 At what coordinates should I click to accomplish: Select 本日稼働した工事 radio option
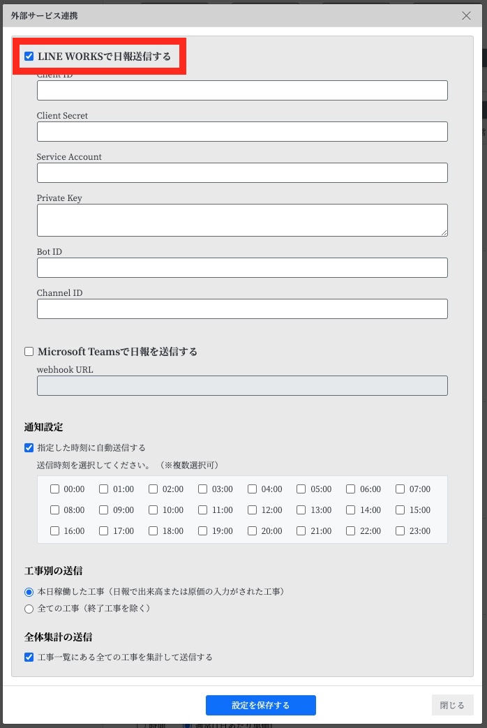(29, 592)
